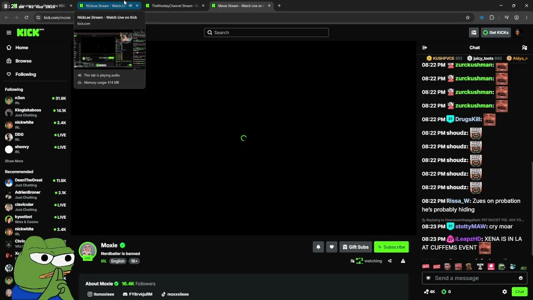Close TheMonkeyChannel Stream tab
Screen dimensions: 533x300
point(203,6)
